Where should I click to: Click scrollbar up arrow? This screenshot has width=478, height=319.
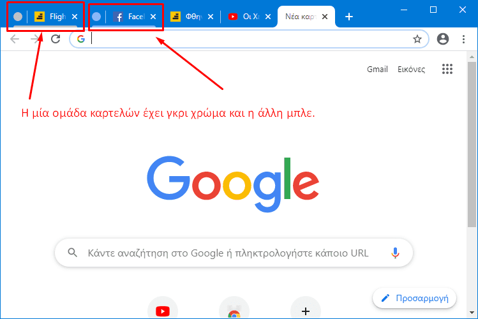click(472, 57)
